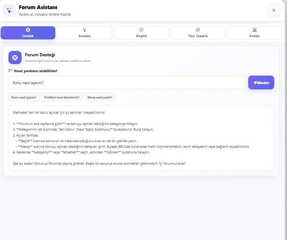
Task: Choose the "Profilimi nasıl düzenlerim?" suggestion chip
Action: tap(62, 97)
